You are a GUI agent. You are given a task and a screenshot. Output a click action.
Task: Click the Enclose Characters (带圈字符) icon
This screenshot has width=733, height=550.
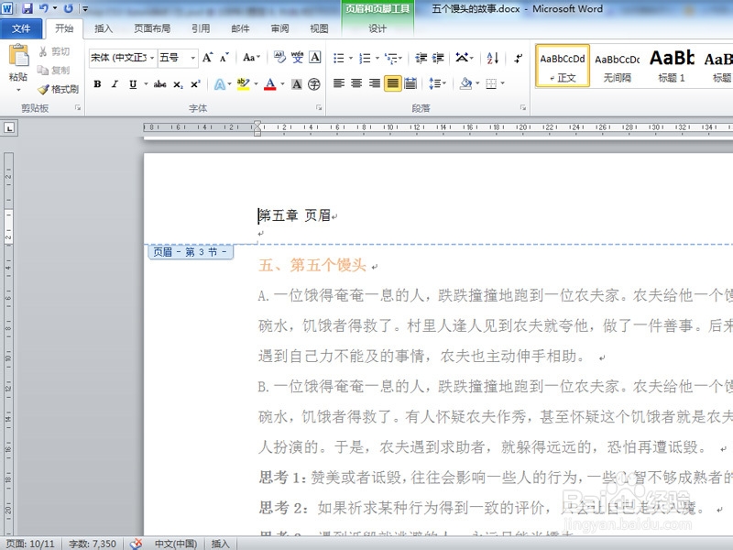pyautogui.click(x=313, y=84)
